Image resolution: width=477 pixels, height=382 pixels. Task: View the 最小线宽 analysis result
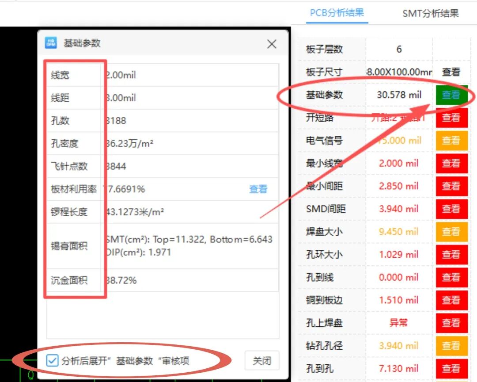451,163
